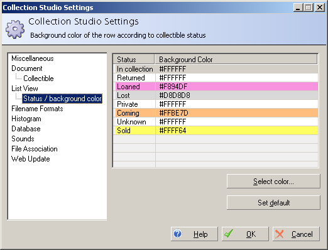The image size is (328, 250).
Task: Select Miscellaneous in the settings tree
Action: (x=33, y=58)
